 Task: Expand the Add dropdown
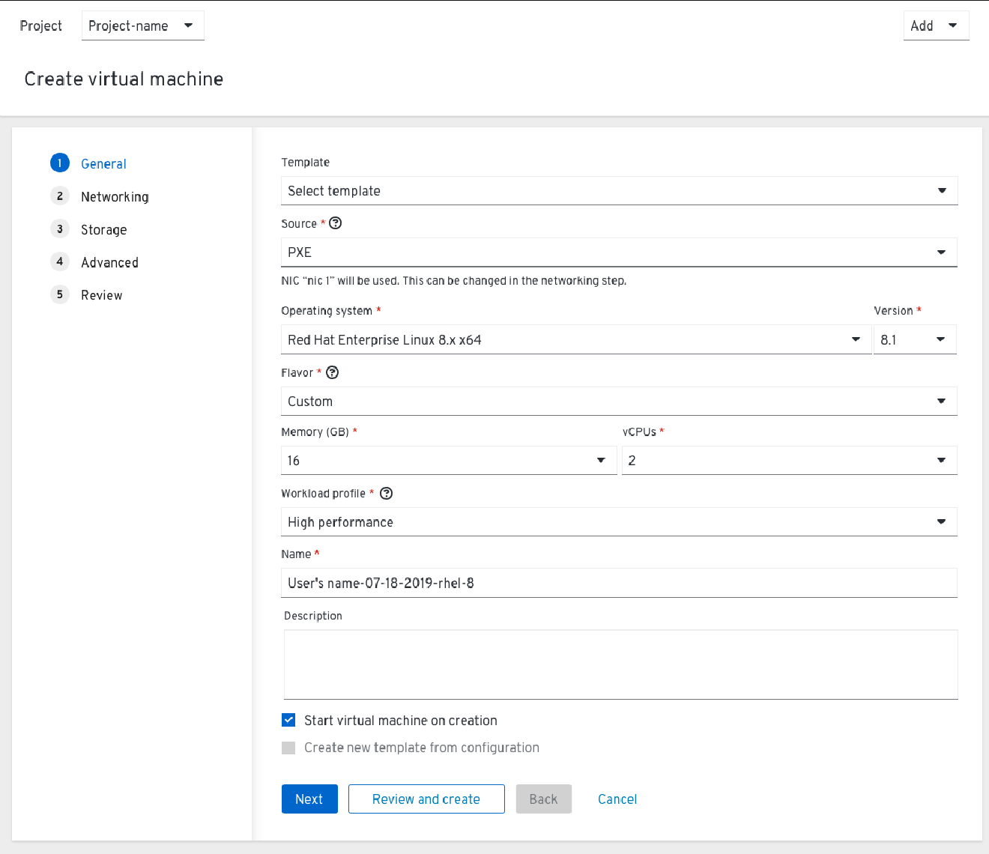936,25
